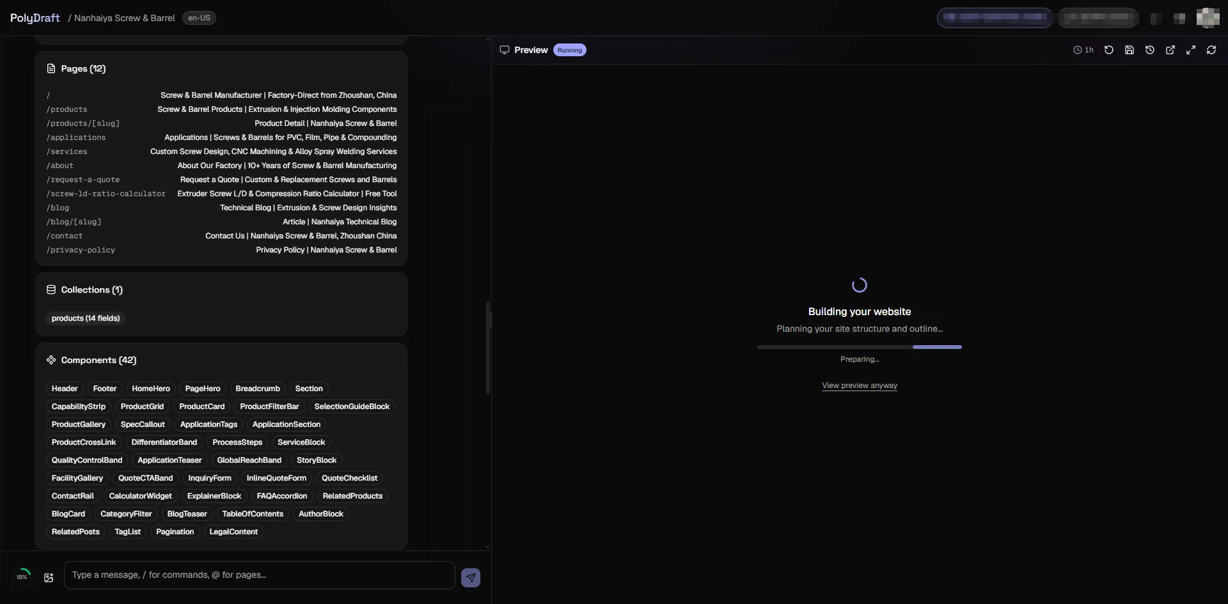
Task: Open version history clock icon
Action: (1150, 50)
